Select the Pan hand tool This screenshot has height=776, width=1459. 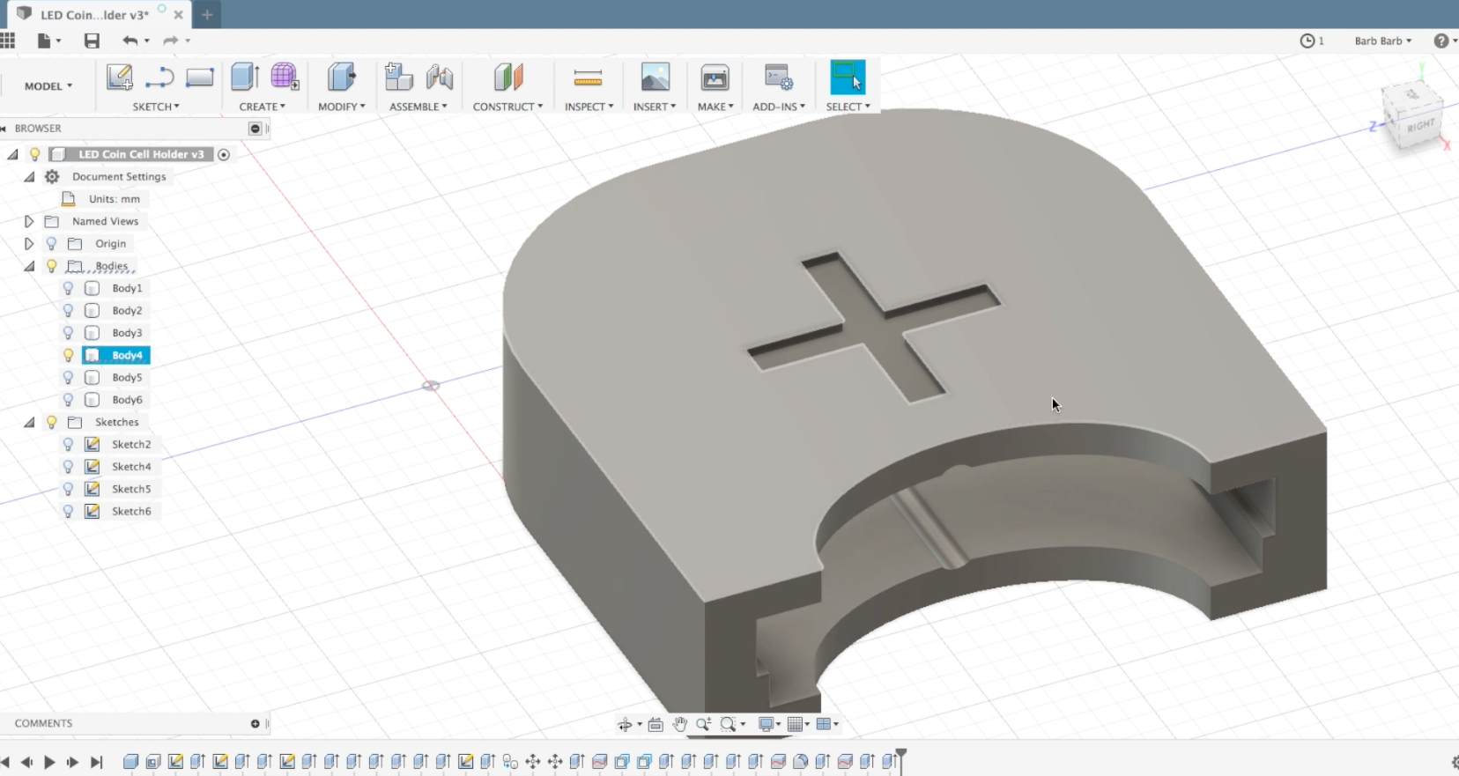tap(679, 724)
